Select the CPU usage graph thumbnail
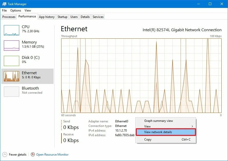The width and height of the screenshot is (228, 161). (12, 30)
